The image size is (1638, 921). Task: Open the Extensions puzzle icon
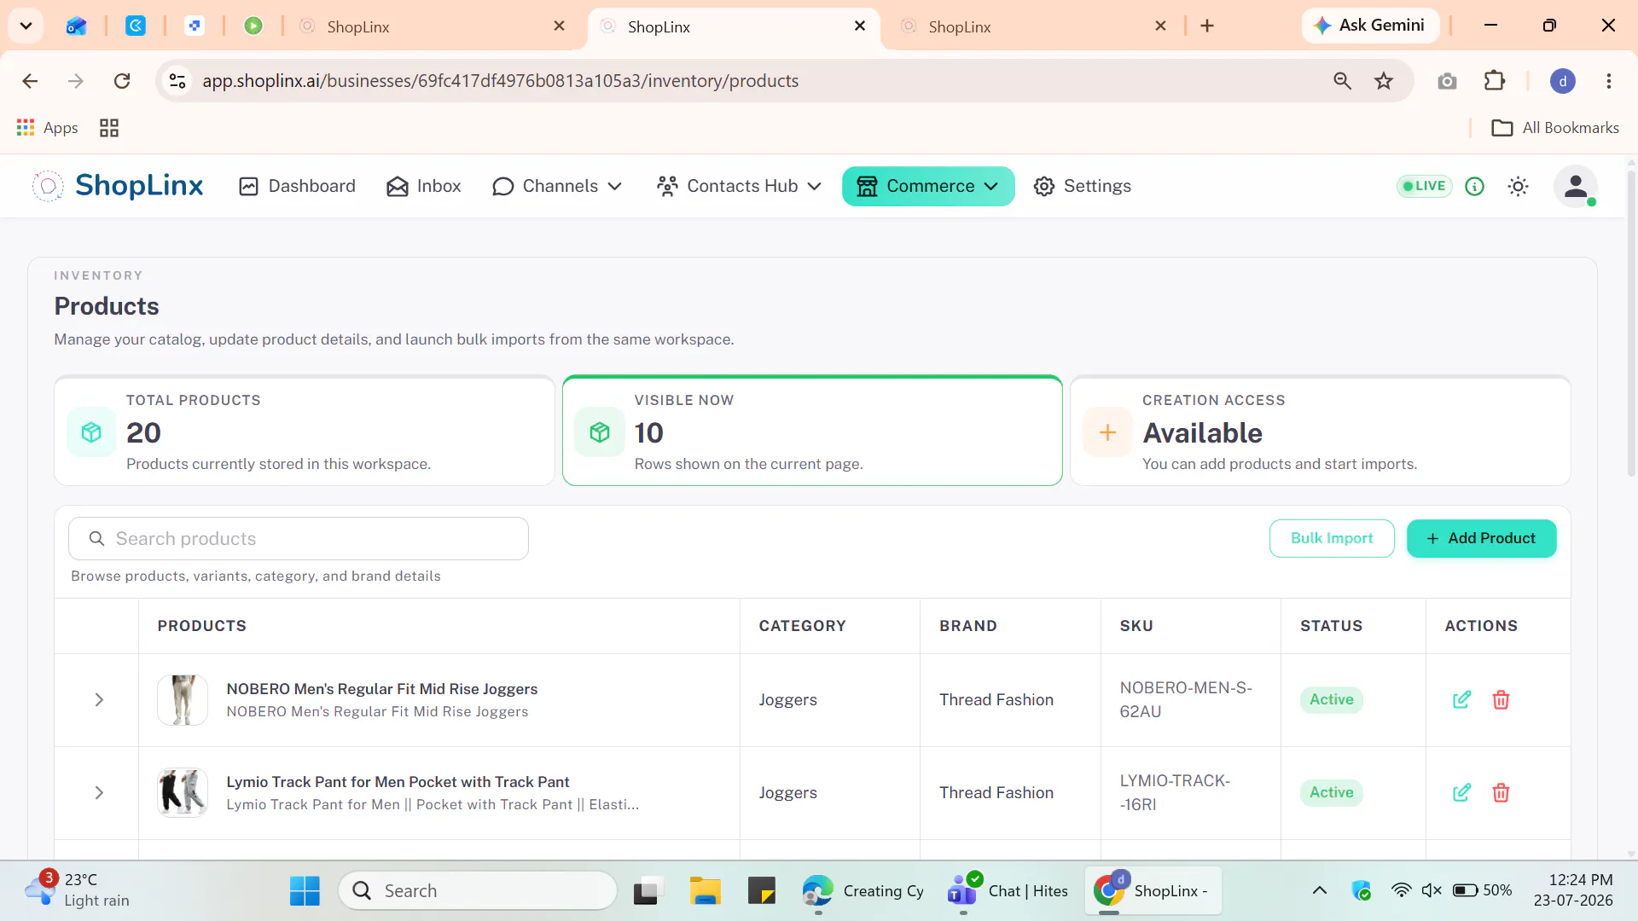(1495, 81)
